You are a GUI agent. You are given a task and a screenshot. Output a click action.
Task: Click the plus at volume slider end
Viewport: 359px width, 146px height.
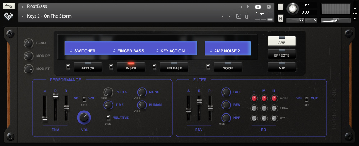(349, 20)
